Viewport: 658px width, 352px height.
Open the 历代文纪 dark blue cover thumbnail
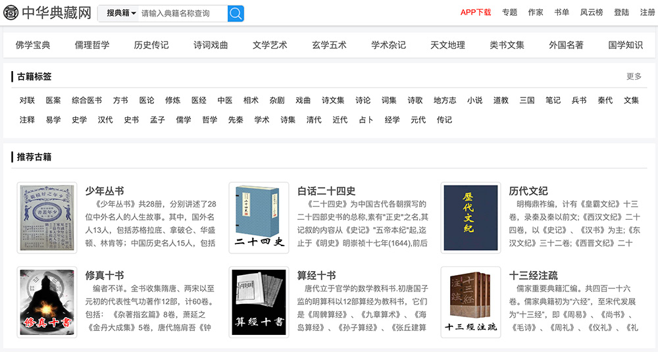pyautogui.click(x=471, y=218)
